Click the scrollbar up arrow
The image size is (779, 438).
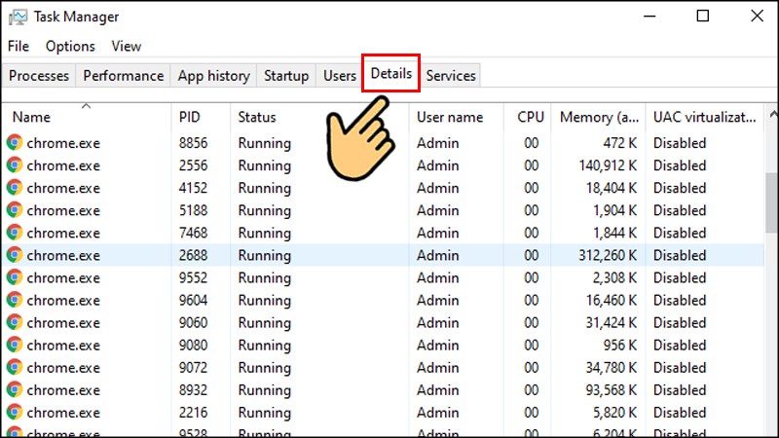pyautogui.click(x=772, y=115)
